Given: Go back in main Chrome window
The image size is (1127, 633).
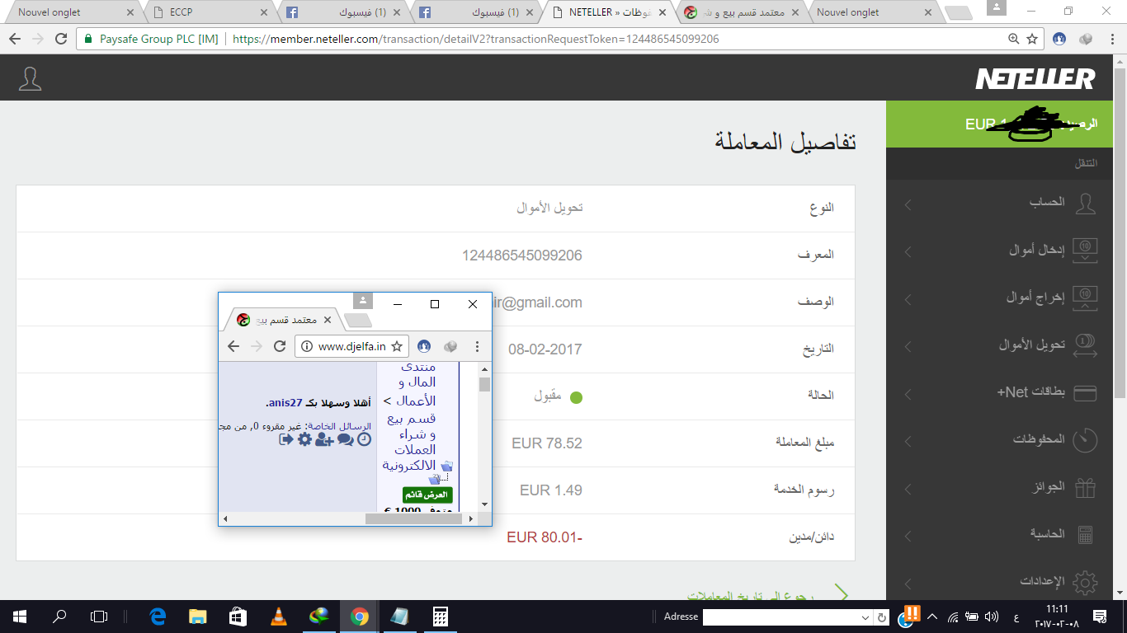Looking at the screenshot, I should pyautogui.click(x=14, y=39).
